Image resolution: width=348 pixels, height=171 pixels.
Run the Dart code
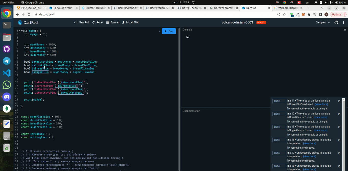[169, 31]
